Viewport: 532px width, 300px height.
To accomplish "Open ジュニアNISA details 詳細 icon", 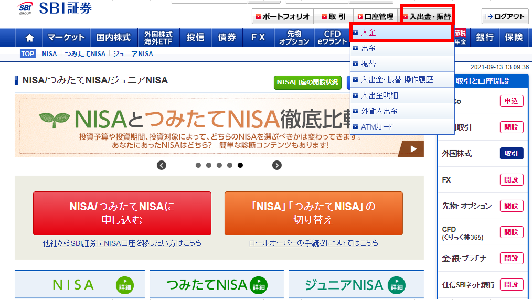I will pyautogui.click(x=396, y=285).
